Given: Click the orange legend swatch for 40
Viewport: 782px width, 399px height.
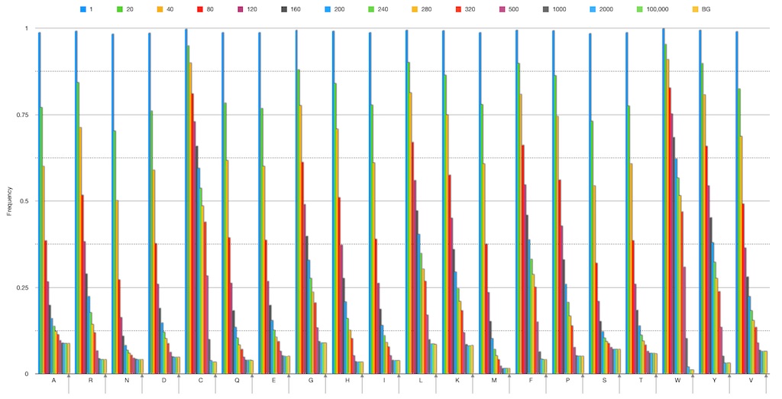Looking at the screenshot, I should coord(160,9).
